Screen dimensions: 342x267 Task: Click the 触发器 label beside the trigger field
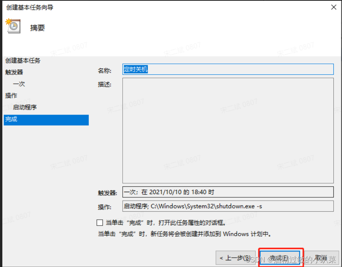pos(107,193)
